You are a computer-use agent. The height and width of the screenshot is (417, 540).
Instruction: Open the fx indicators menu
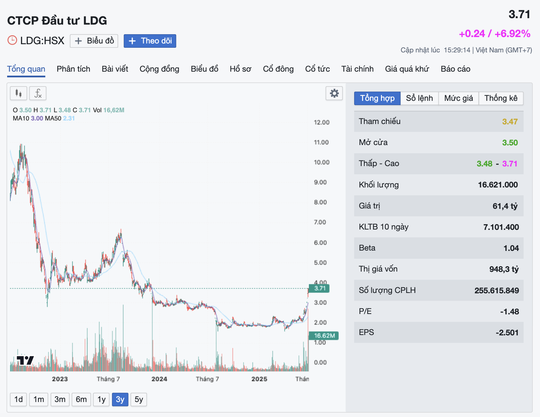(38, 93)
